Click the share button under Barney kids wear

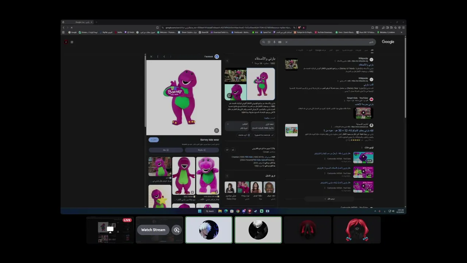click(202, 150)
